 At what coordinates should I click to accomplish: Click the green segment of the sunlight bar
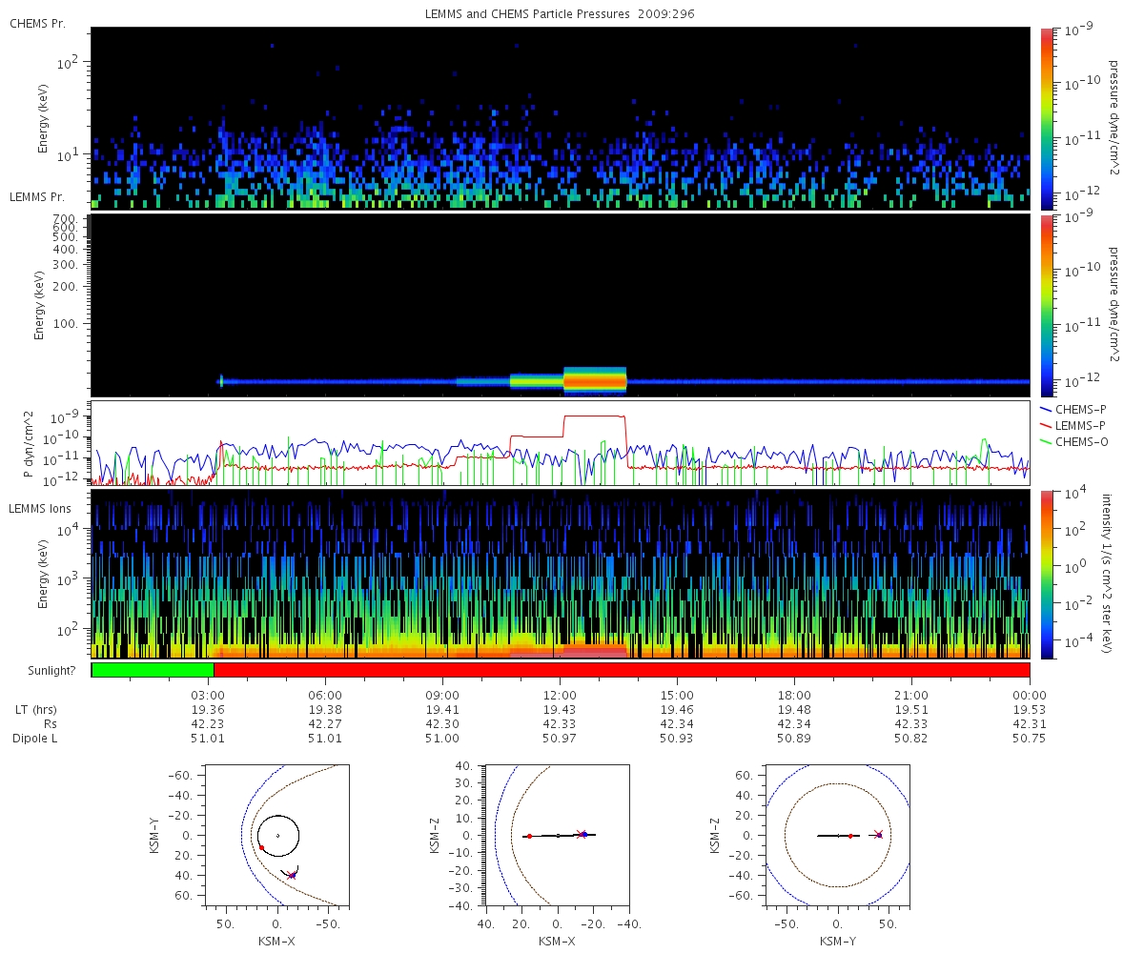click(153, 670)
